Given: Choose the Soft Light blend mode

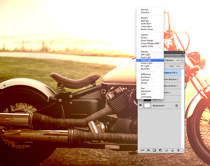Looking at the screenshot, I should [146, 54].
